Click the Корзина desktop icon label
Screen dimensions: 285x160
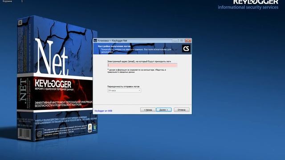(x=7, y=1)
